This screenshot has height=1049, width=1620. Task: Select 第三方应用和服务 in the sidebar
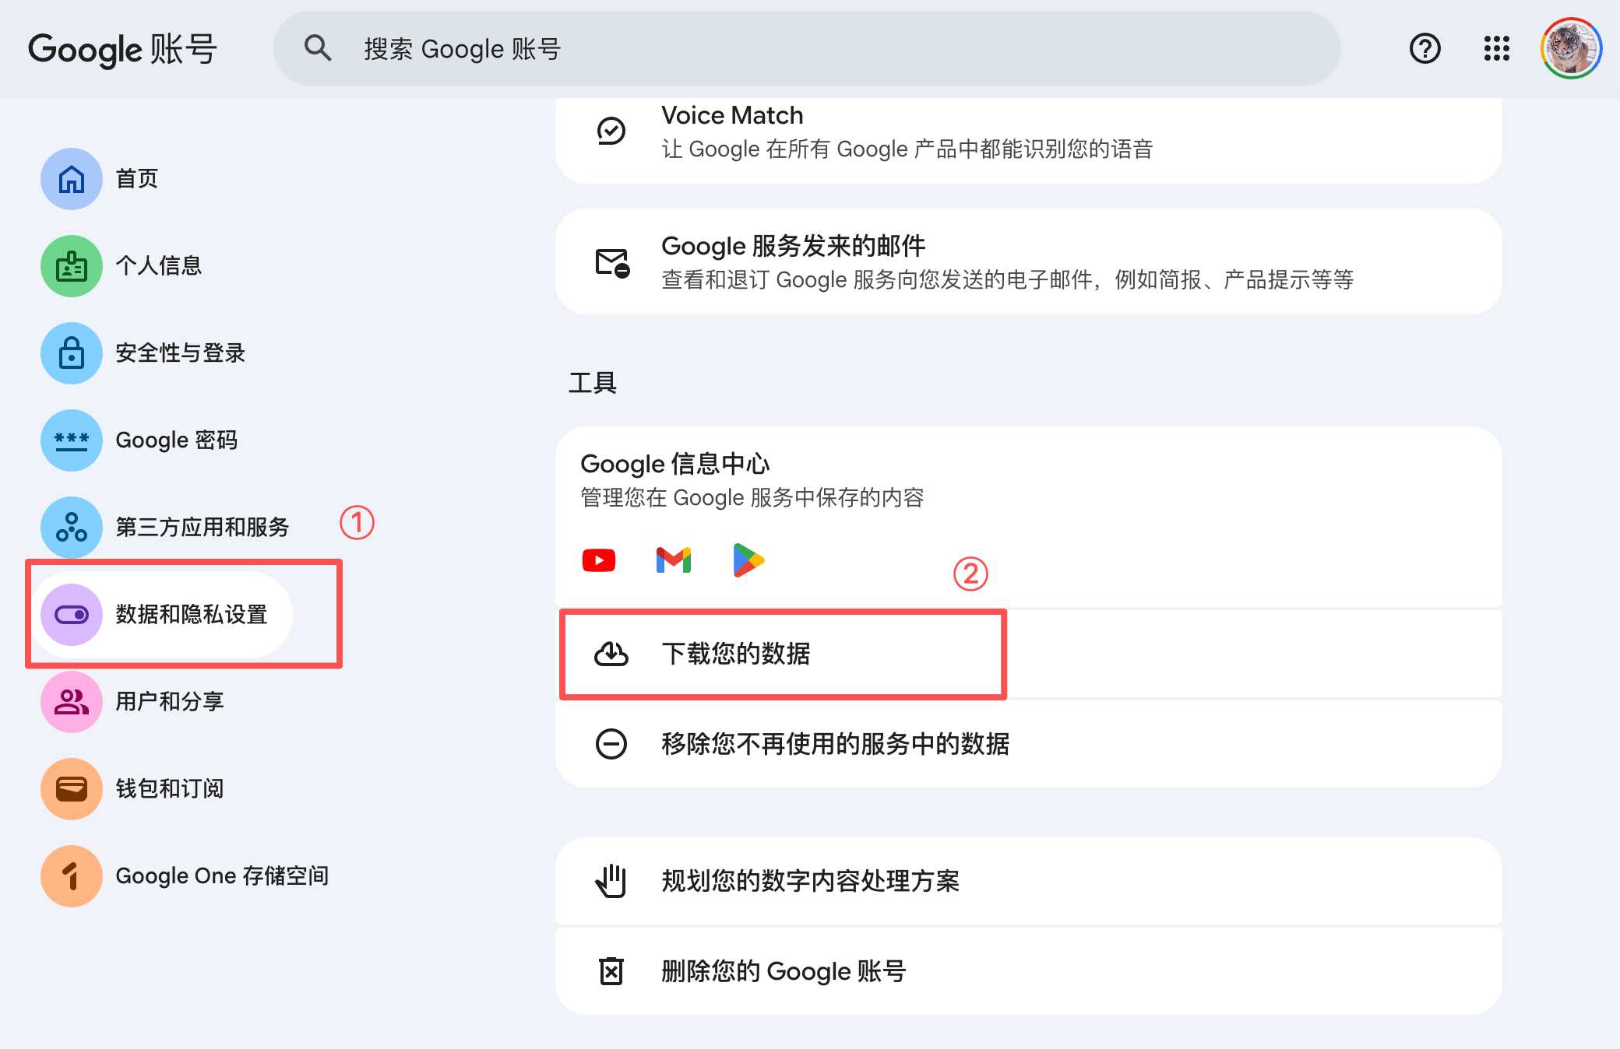[204, 527]
